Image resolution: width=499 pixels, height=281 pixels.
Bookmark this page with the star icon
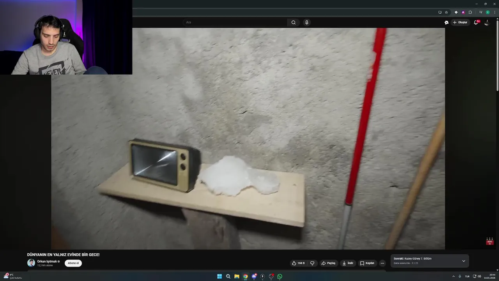pos(446,12)
